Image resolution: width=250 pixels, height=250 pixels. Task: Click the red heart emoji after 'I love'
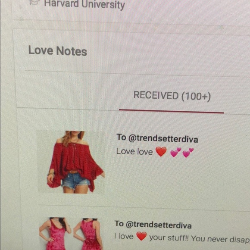[141, 236]
